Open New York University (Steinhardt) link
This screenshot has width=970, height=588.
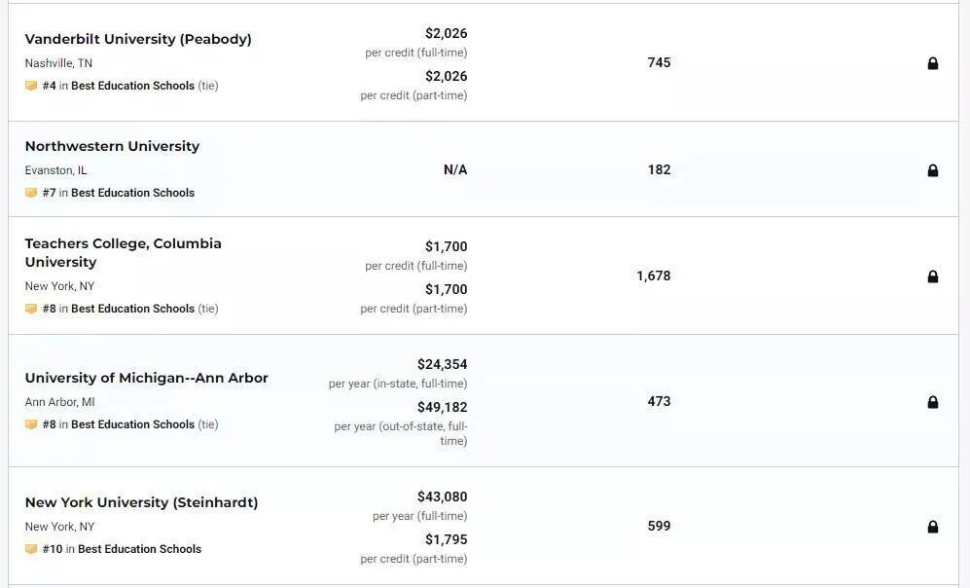[141, 502]
